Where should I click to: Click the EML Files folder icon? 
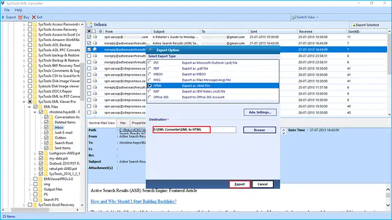pos(40,107)
